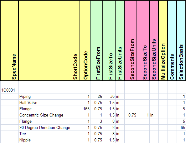Image resolution: width=186 pixels, height=143 pixels.
Task: Click FirstSizeFrom 3 in Flange row
Action: [96, 122]
